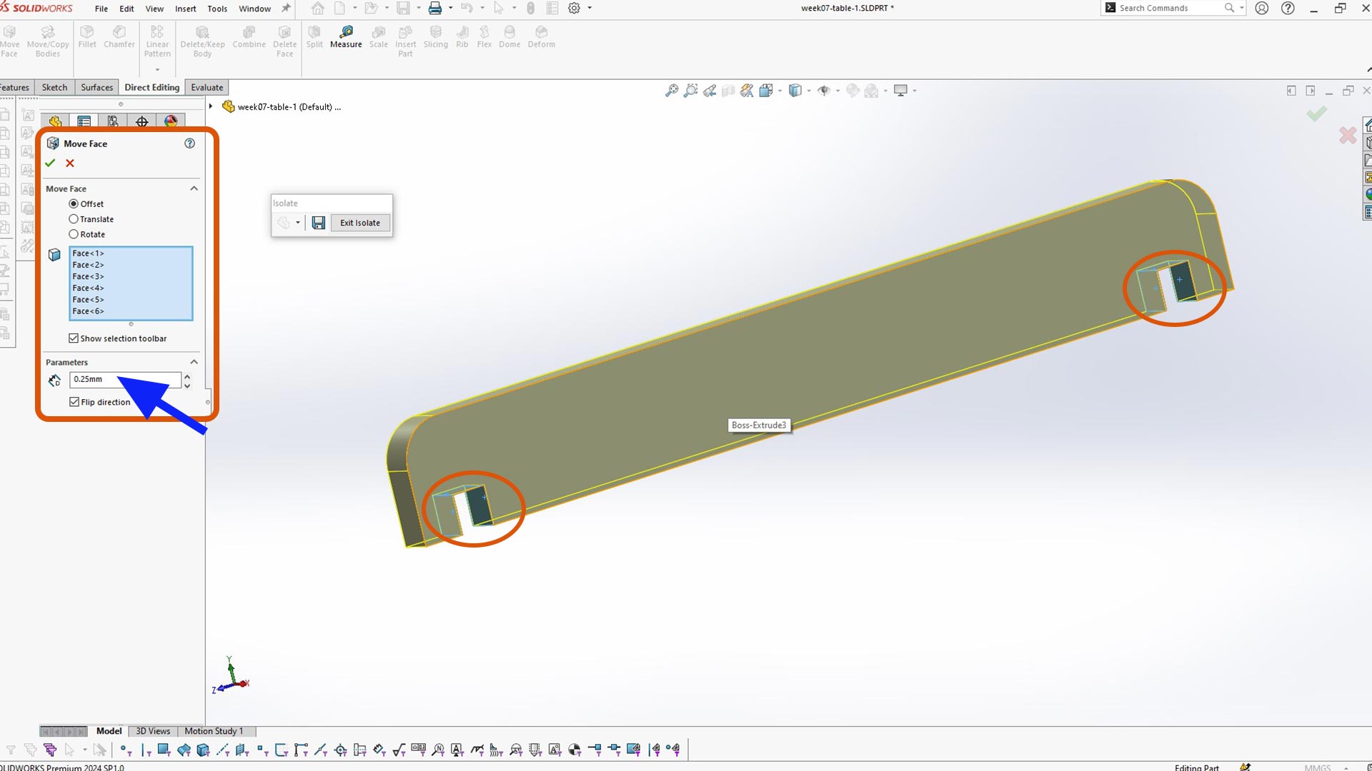Open Hide/Show Items dropdown arrow
This screenshot has width=1372, height=771.
click(x=837, y=91)
